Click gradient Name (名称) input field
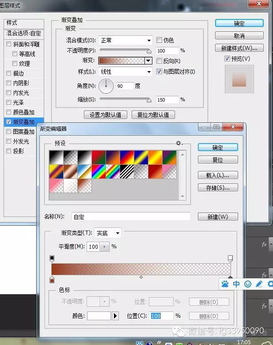This screenshot has height=345, width=273. pos(131,217)
